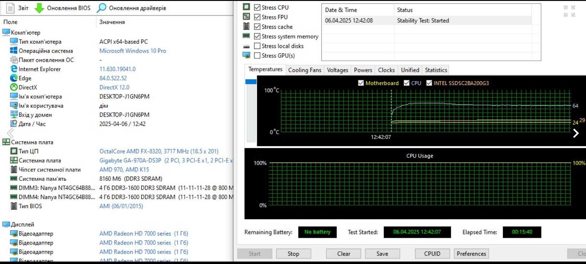Click the DIMM4 memory module icon
586x264 pixels.
point(14,197)
